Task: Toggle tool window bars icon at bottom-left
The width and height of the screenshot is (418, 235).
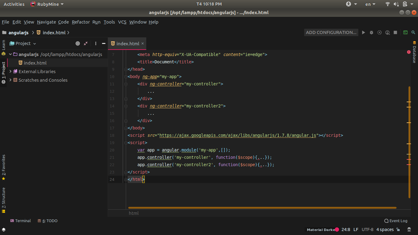Action: pos(4,229)
